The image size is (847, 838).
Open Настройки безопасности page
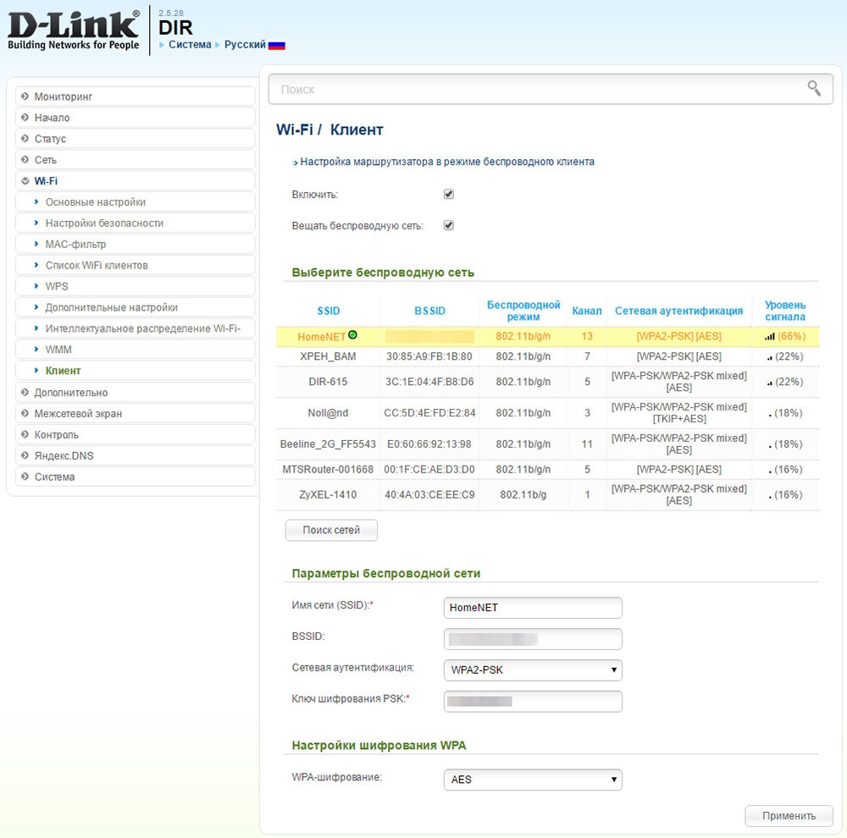(x=135, y=223)
